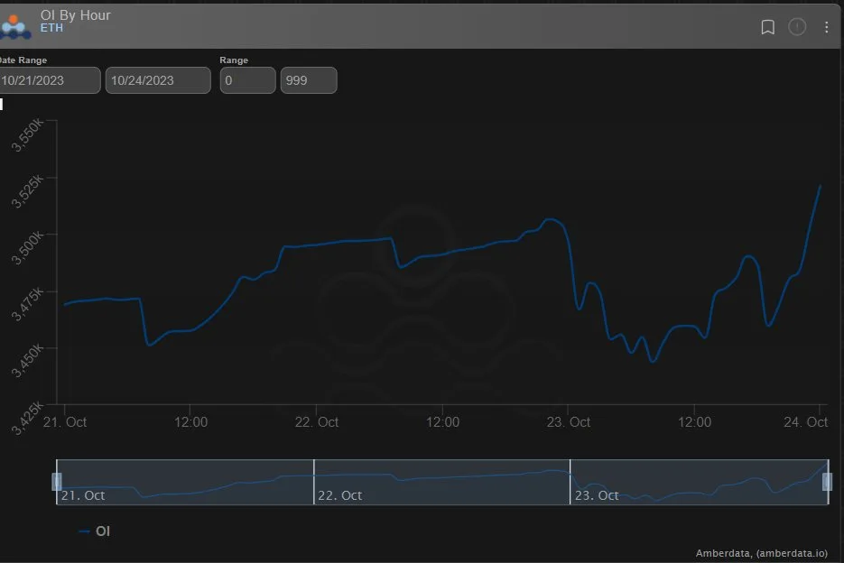The width and height of the screenshot is (844, 563).
Task: Click the 3,500k y-axis label
Action: pyautogui.click(x=27, y=248)
